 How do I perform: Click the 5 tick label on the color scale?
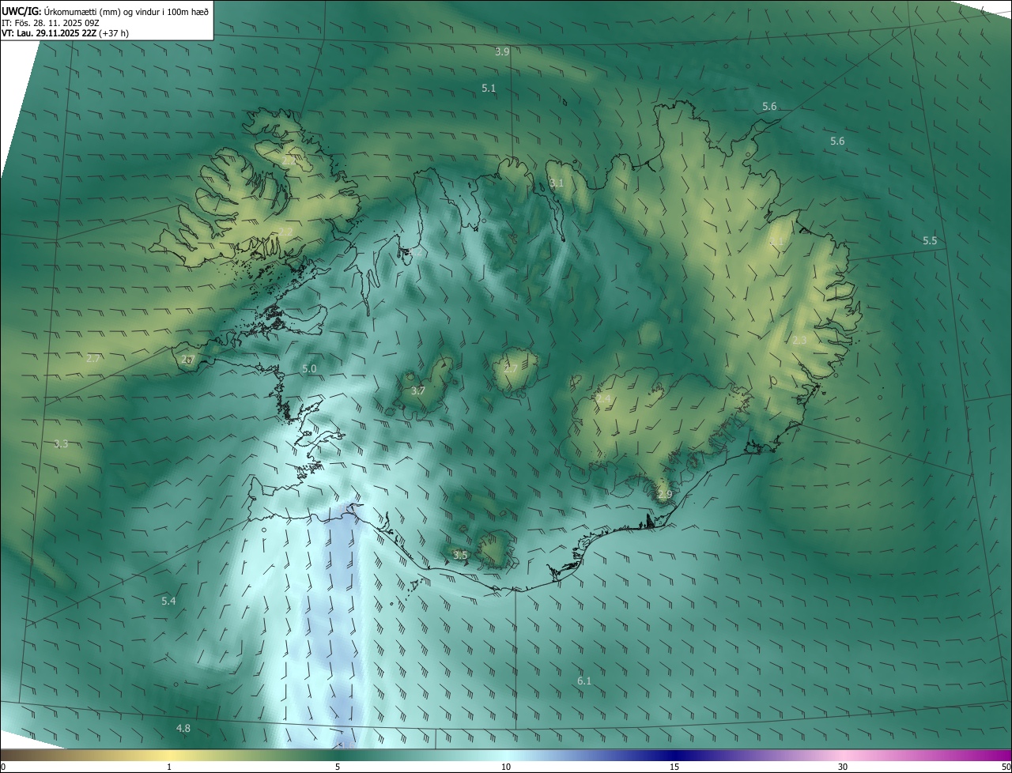coord(338,767)
